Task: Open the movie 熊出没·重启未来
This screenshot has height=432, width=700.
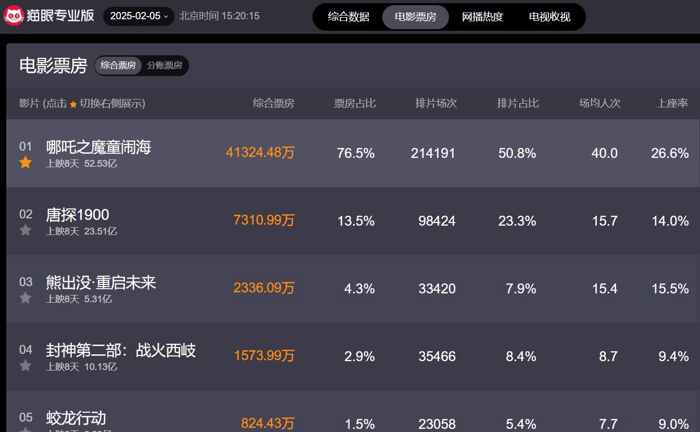Action: tap(101, 282)
